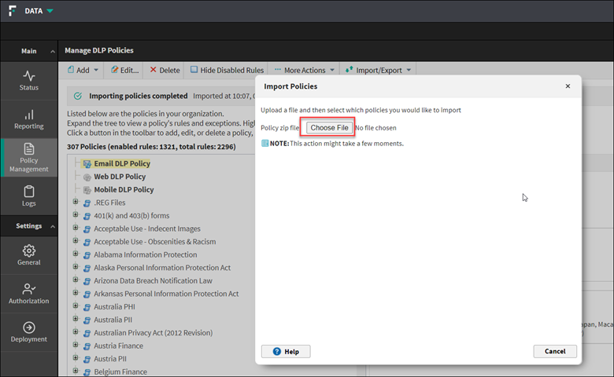Open General settings gear icon
Image resolution: width=614 pixels, height=377 pixels.
pos(28,255)
